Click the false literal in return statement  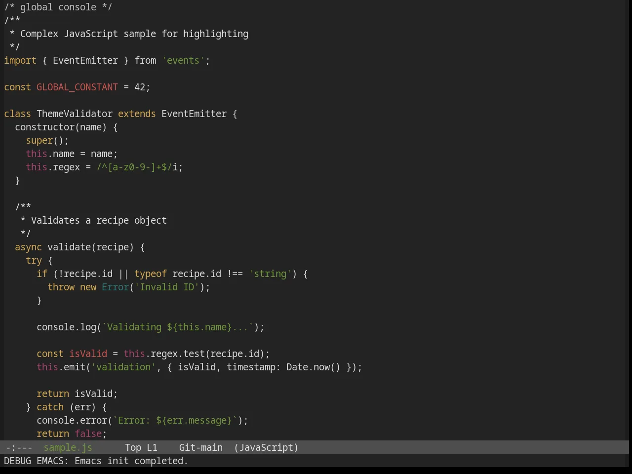pyautogui.click(x=88, y=434)
